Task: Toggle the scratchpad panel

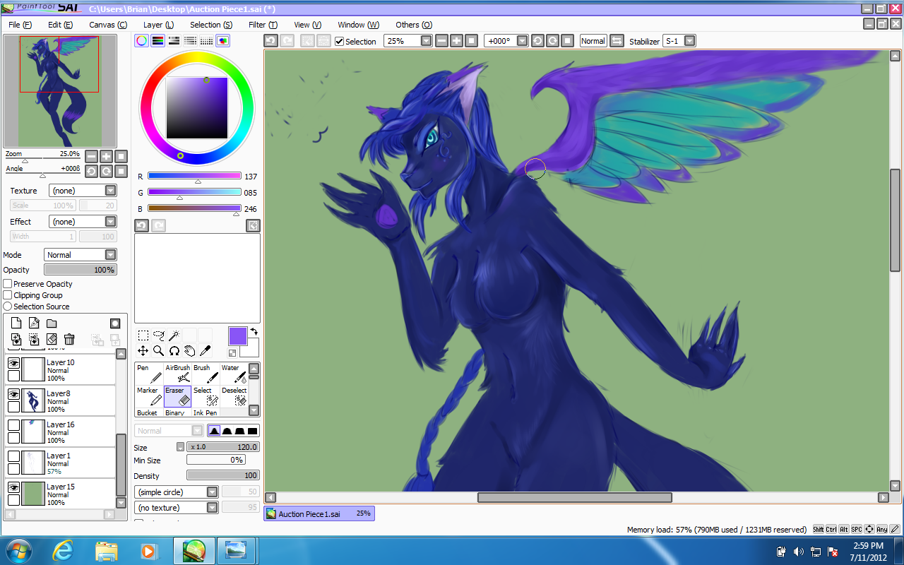Action: pyautogui.click(x=223, y=41)
